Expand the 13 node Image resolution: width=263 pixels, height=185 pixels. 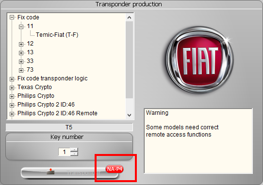coord(21,53)
